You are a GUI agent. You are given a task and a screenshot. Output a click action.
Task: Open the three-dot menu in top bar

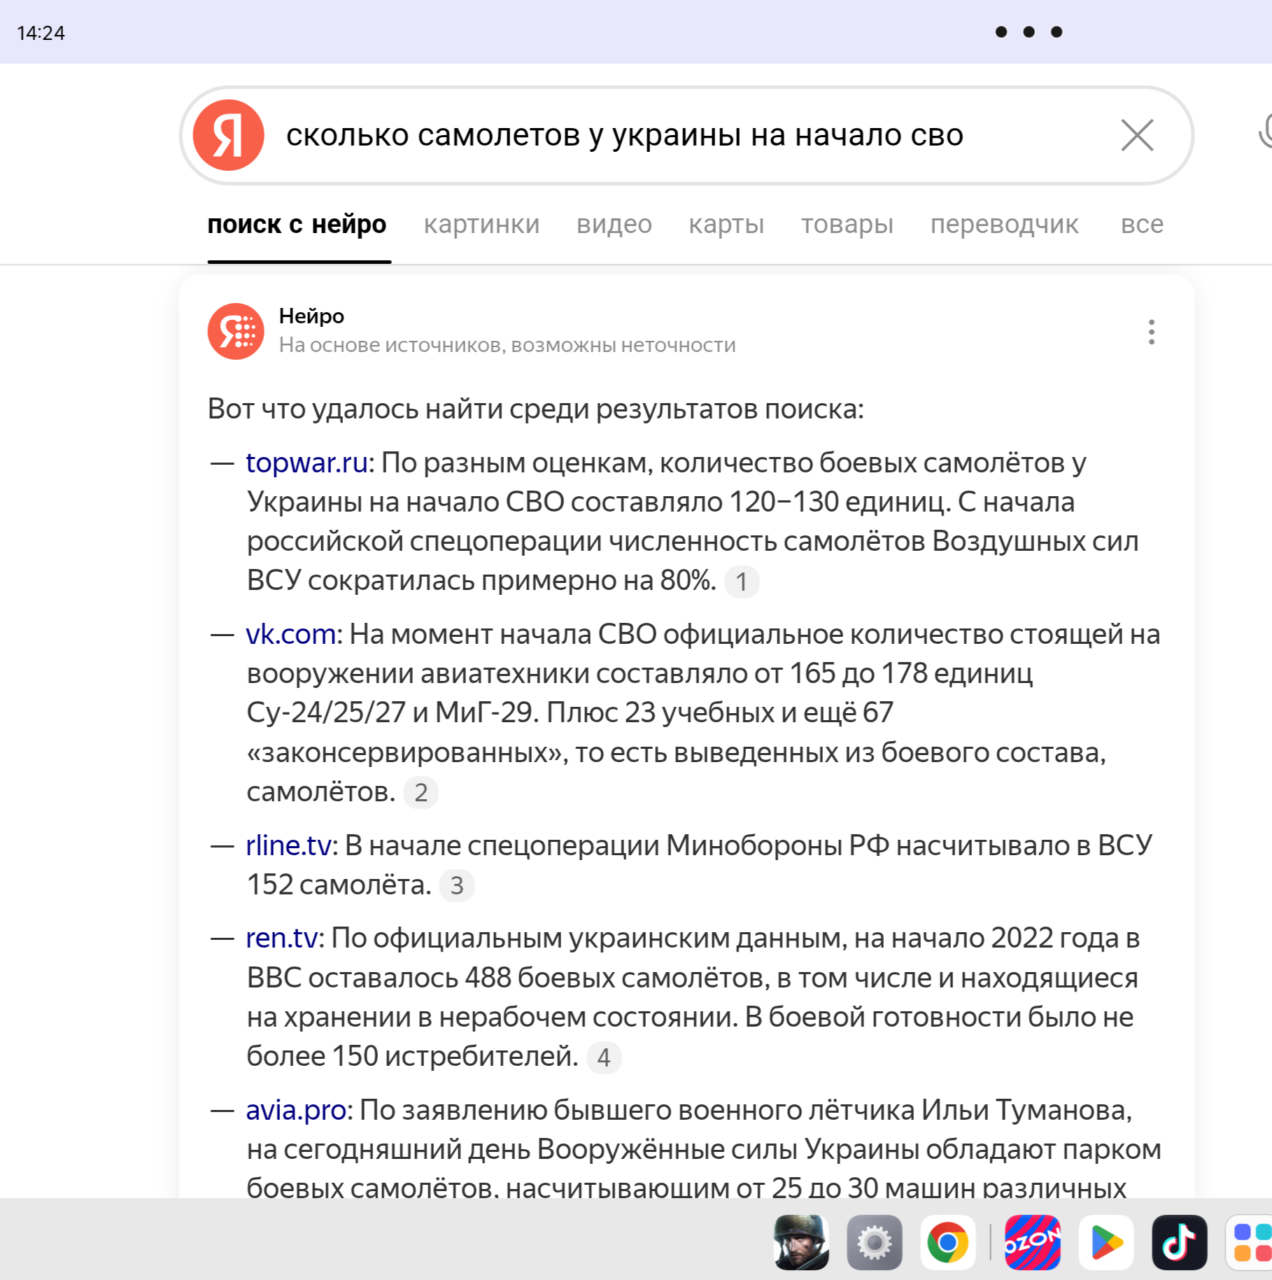1029,32
